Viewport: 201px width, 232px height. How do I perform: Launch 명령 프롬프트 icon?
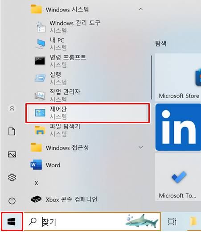40,61
